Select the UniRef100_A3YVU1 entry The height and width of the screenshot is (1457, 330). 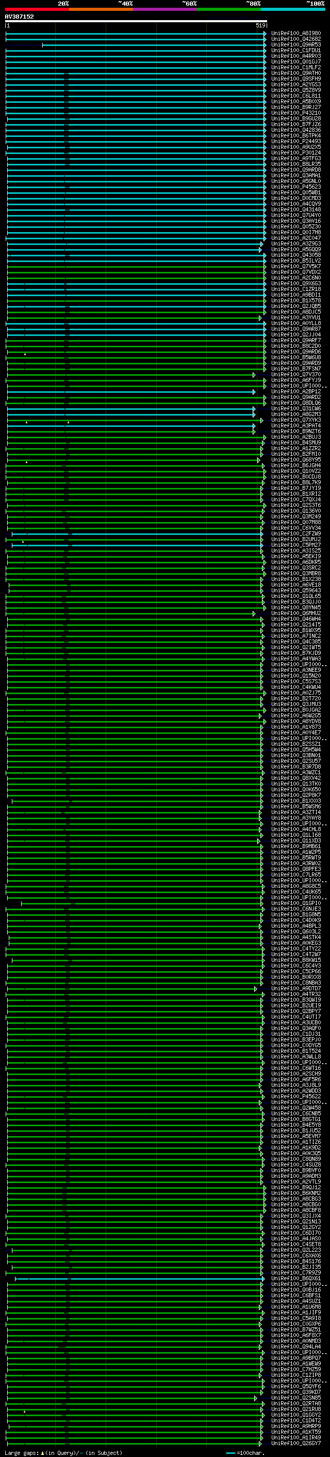(x=296, y=318)
